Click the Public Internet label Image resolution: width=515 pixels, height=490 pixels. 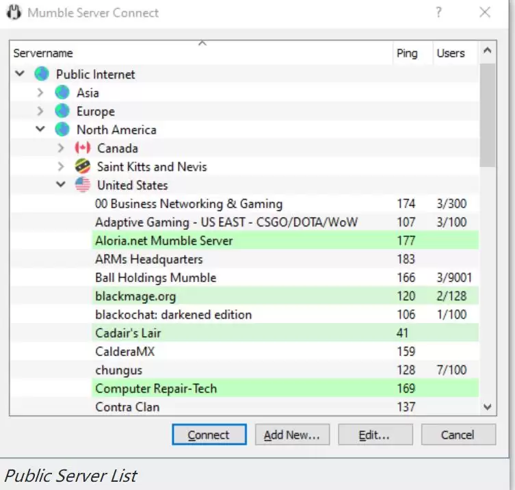point(95,75)
